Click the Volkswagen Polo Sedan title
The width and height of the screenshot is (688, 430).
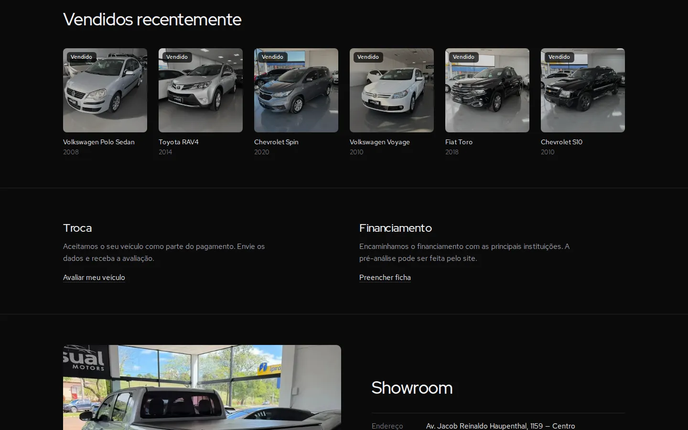(99, 142)
